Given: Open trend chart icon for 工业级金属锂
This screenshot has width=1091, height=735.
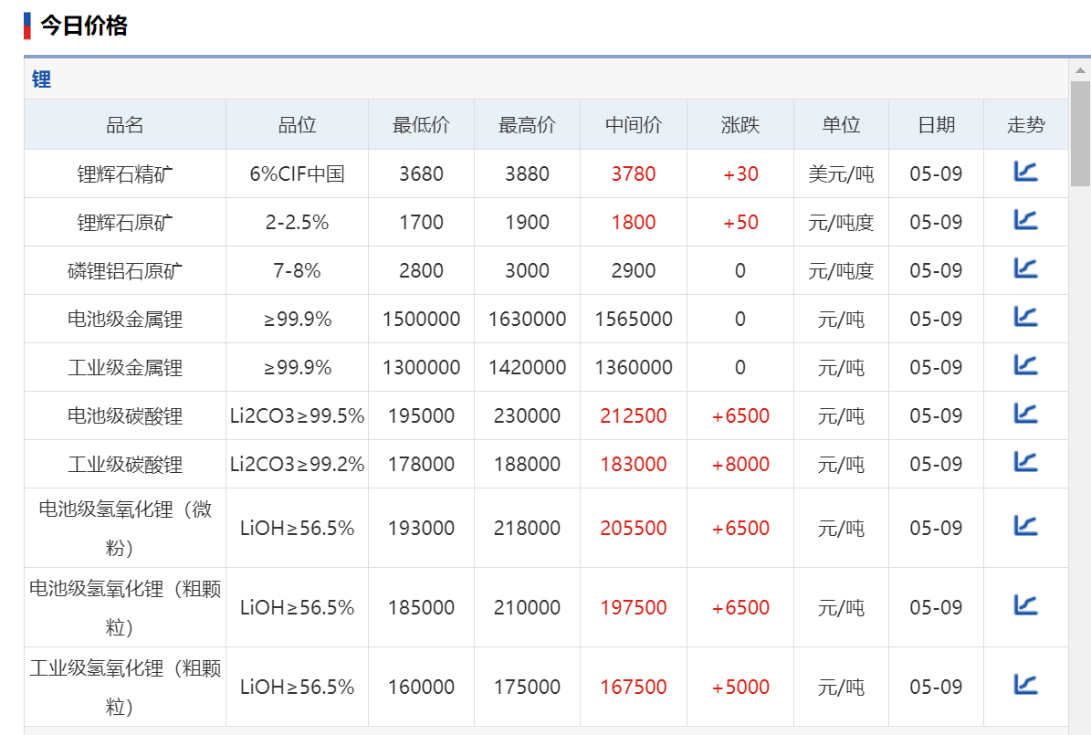Looking at the screenshot, I should [x=1025, y=365].
